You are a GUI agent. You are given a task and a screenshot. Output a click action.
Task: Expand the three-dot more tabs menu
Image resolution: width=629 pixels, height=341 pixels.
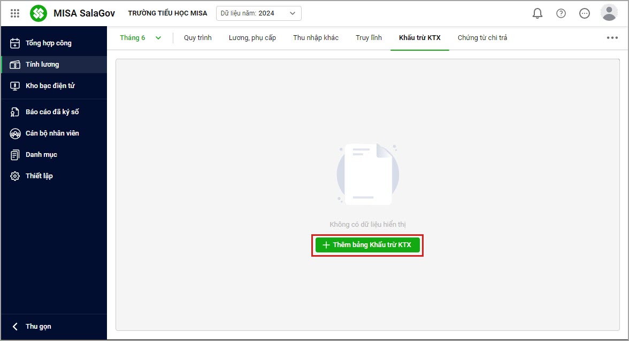click(x=612, y=38)
